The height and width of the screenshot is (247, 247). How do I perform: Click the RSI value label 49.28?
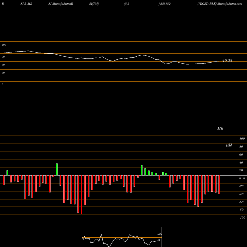(227, 61)
